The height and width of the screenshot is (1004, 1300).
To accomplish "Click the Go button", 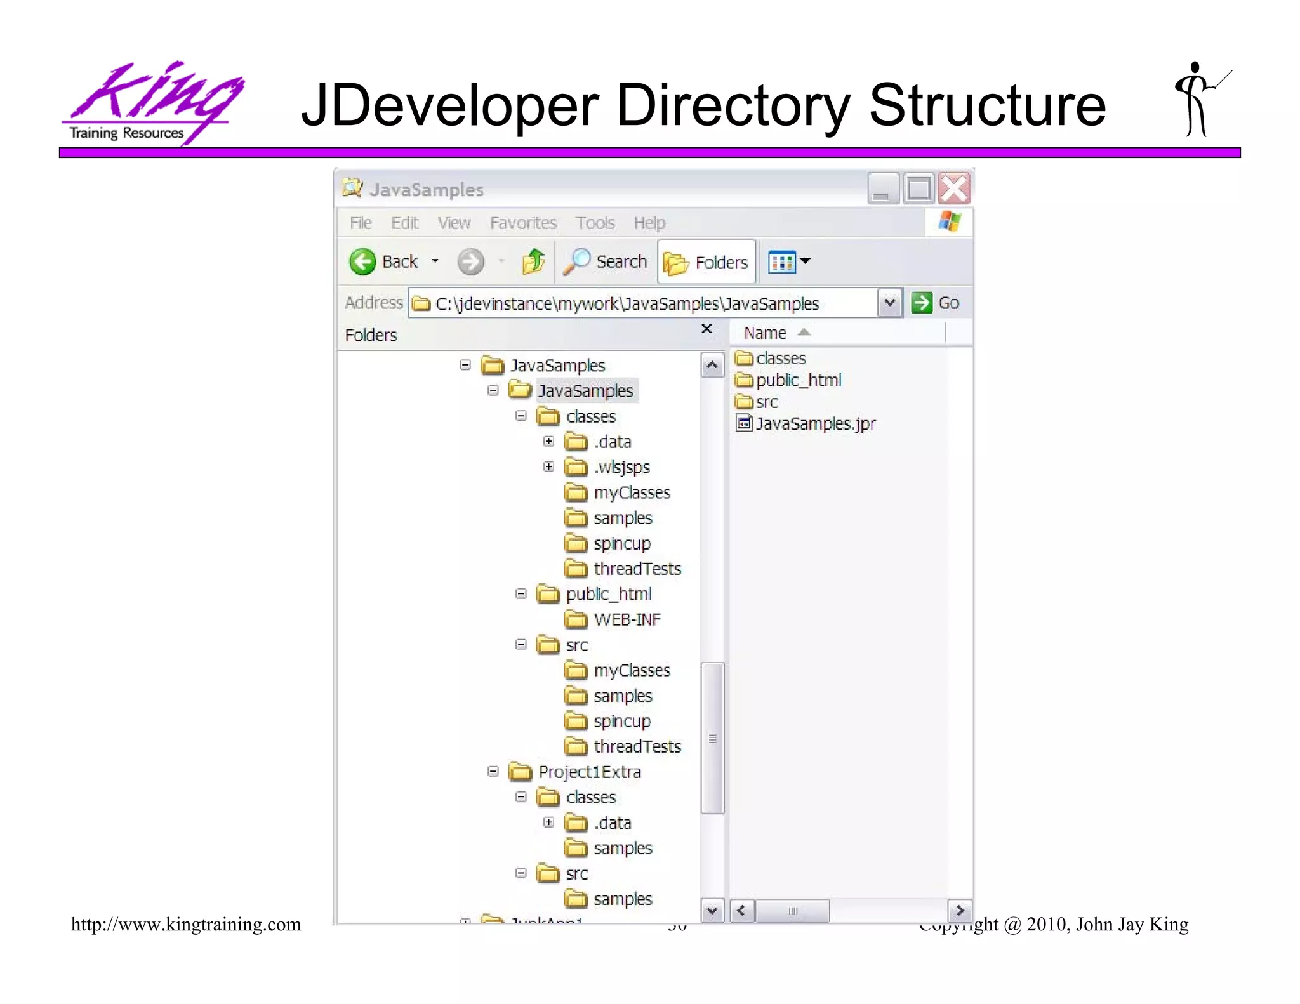I will 936,303.
